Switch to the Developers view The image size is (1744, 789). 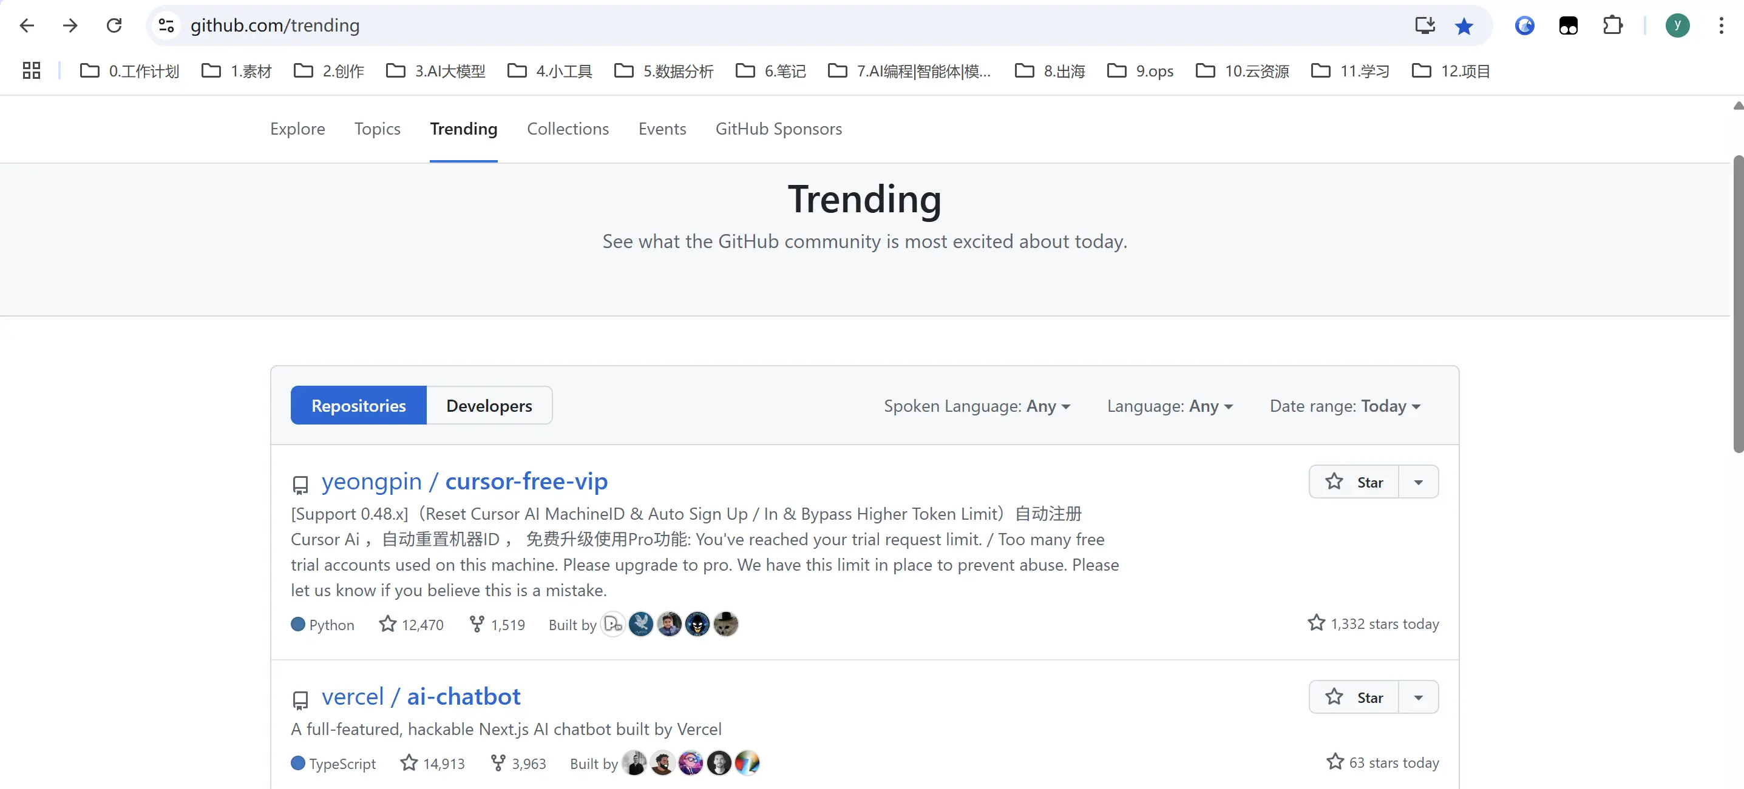(x=489, y=406)
